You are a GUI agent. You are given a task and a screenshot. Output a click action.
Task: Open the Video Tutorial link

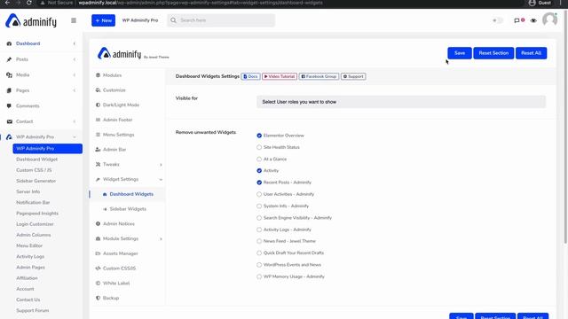(280, 77)
